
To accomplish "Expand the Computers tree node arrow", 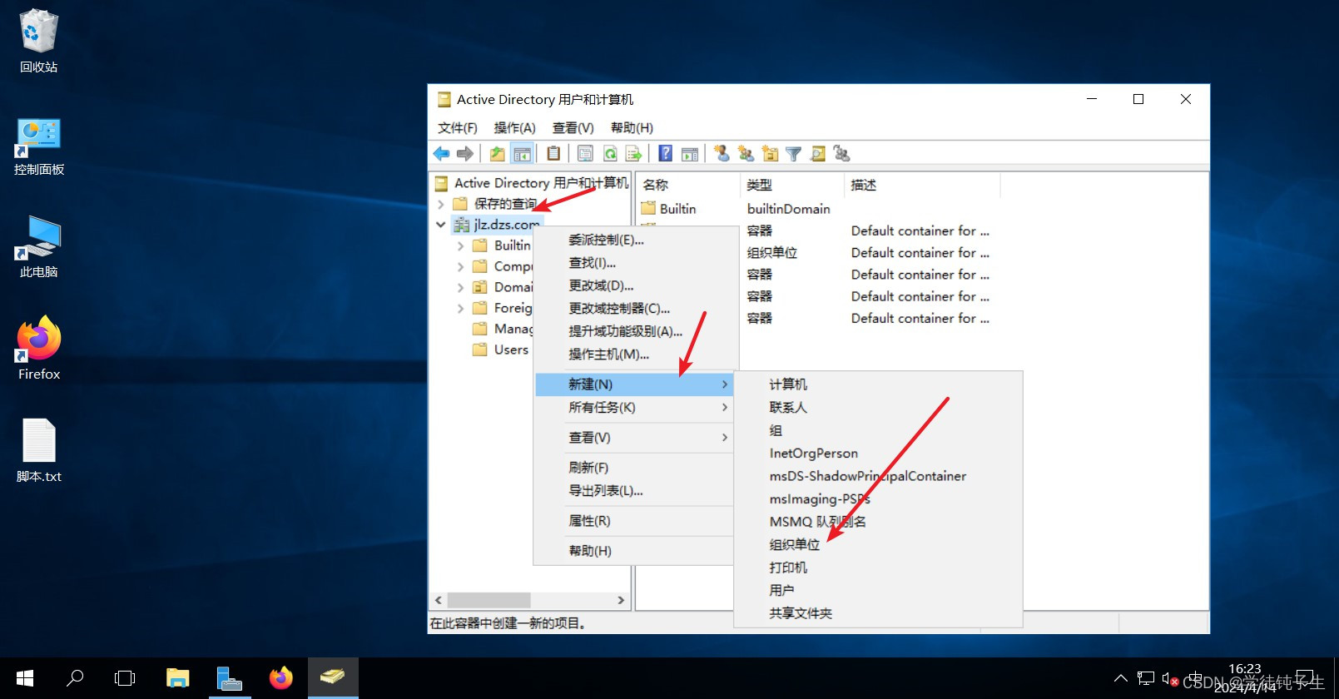I will (x=460, y=266).
